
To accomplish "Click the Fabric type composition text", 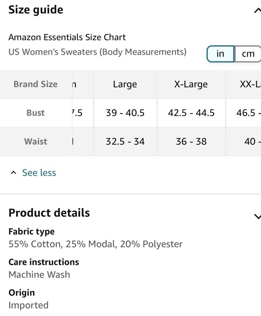I will 96,244.
